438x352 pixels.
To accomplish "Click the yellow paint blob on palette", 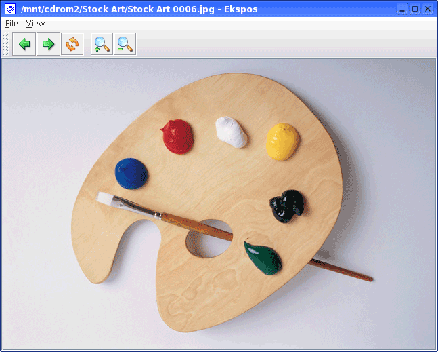I will point(282,140).
